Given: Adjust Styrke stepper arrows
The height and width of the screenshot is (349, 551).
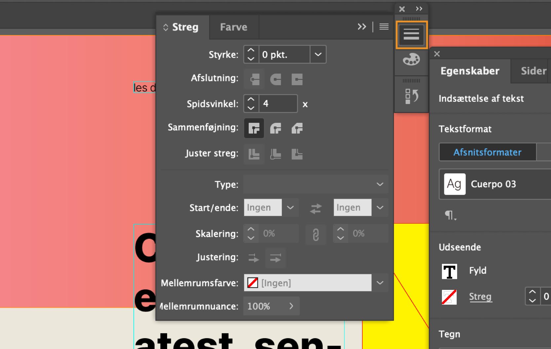Looking at the screenshot, I should (x=251, y=54).
